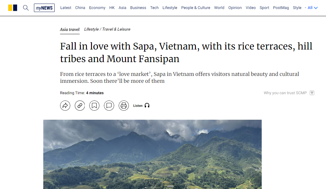
Task: Copy the article link using the chain icon
Action: pos(80,105)
